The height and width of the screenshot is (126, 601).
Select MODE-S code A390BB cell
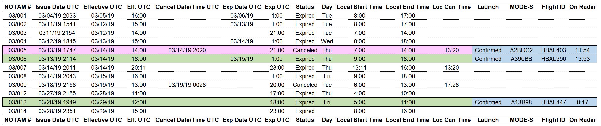[x=521, y=59]
